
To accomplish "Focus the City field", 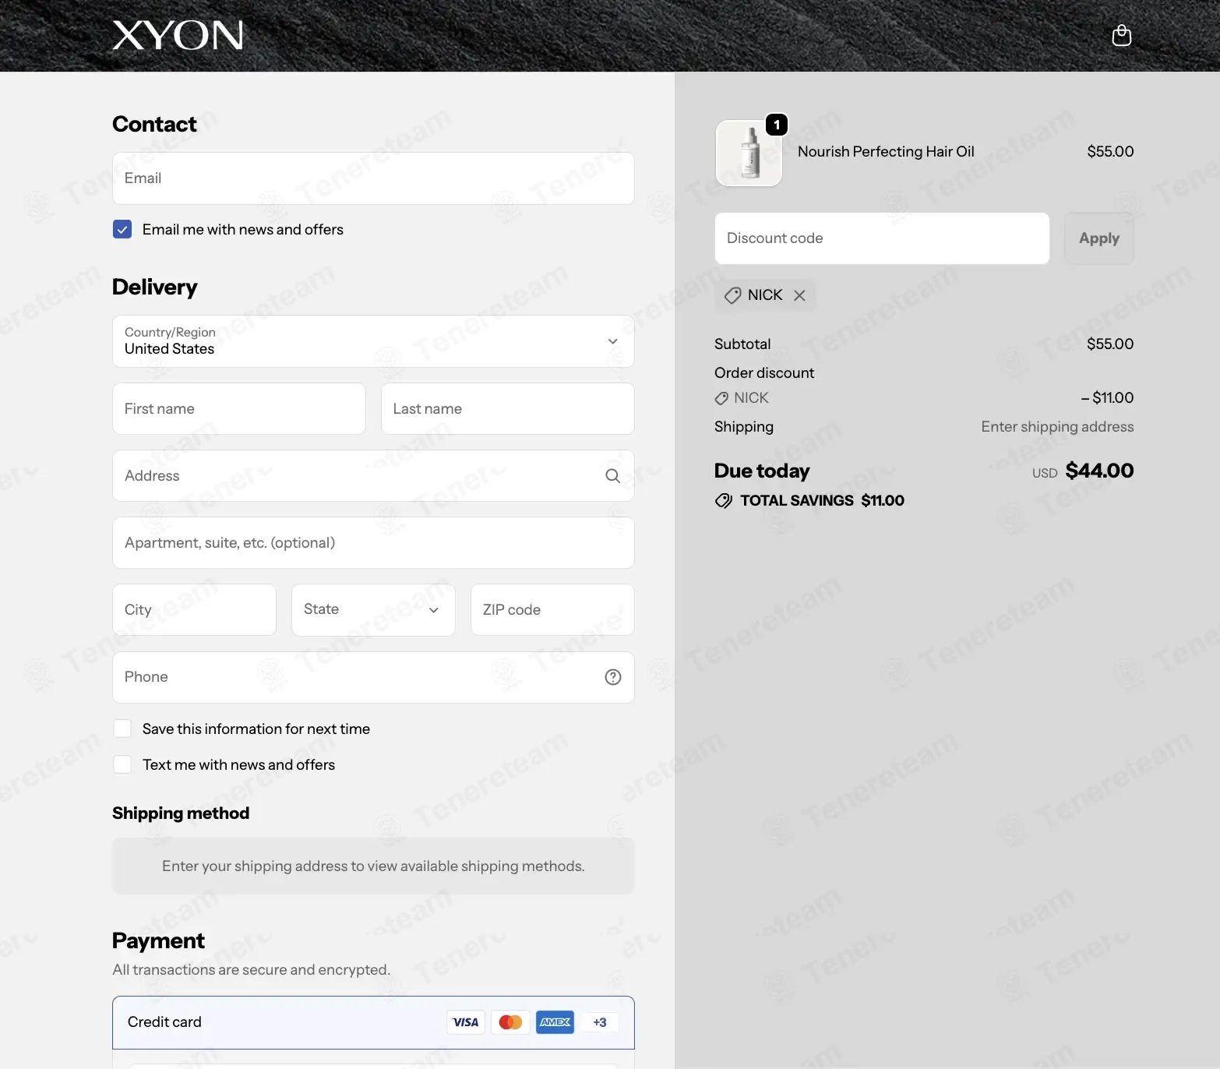I will click(194, 610).
